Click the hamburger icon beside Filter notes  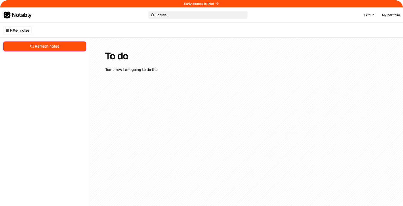pyautogui.click(x=7, y=30)
